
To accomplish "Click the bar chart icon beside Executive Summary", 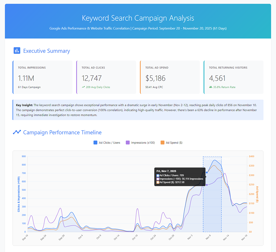I will tap(16, 51).
